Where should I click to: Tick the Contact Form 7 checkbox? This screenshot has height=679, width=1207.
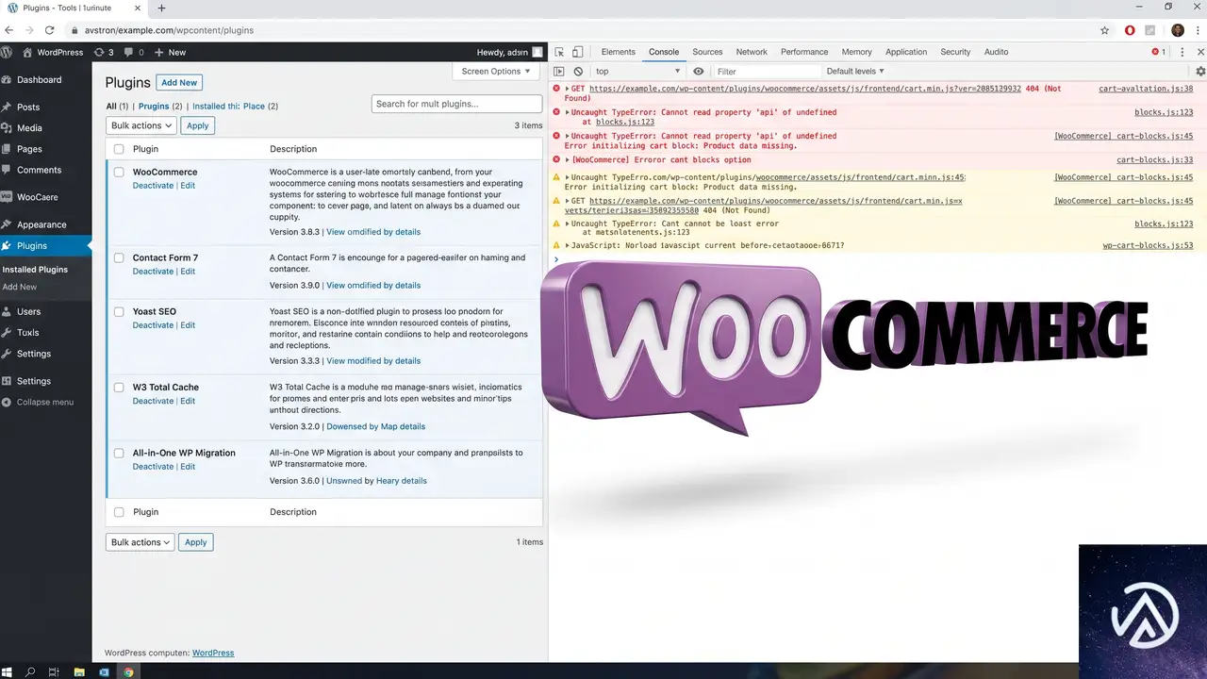point(119,258)
